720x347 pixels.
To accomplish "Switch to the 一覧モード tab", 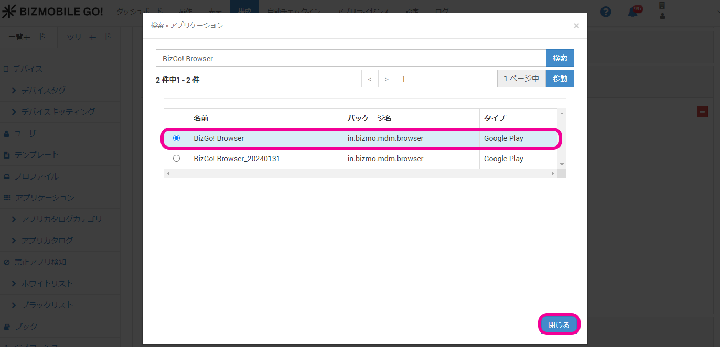I will pyautogui.click(x=27, y=37).
